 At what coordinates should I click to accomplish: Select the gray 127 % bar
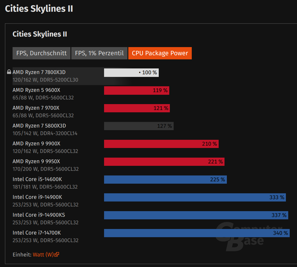click(x=139, y=126)
